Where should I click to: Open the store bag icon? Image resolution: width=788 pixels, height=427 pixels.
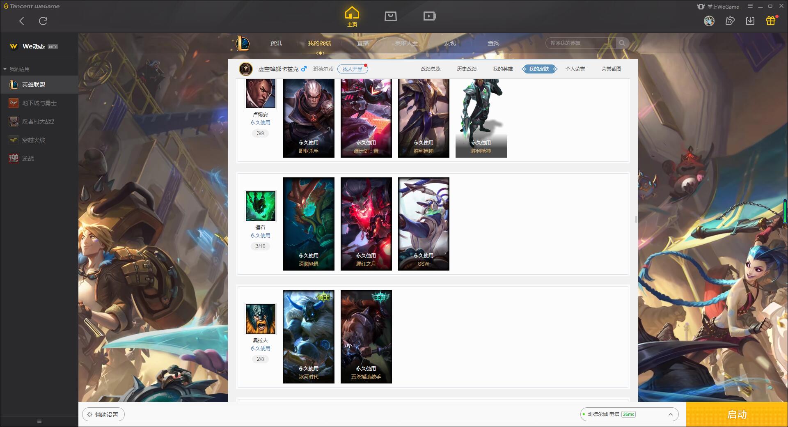coord(391,16)
